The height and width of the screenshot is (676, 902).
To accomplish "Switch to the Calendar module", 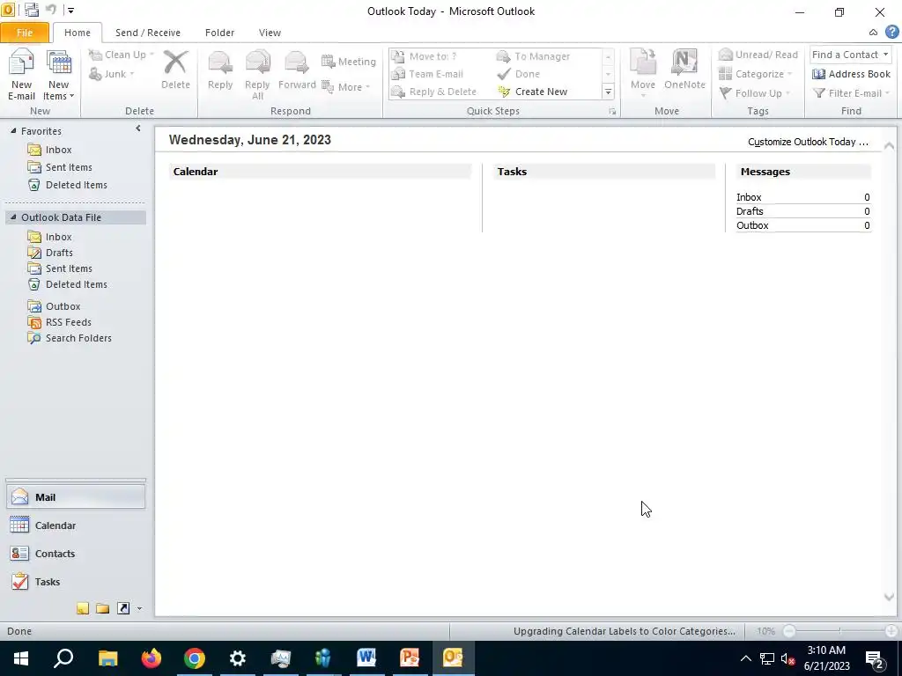I will coord(76,525).
